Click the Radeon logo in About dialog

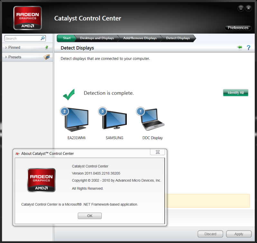coord(41,180)
